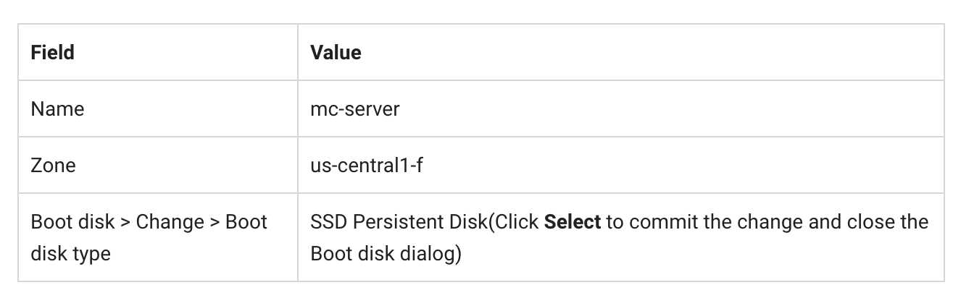961x298 pixels.
Task: Click the SSD Persistent Disk text
Action: coord(399,221)
